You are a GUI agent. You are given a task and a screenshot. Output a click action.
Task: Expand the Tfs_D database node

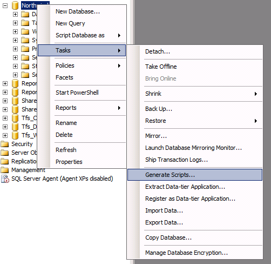[5, 127]
